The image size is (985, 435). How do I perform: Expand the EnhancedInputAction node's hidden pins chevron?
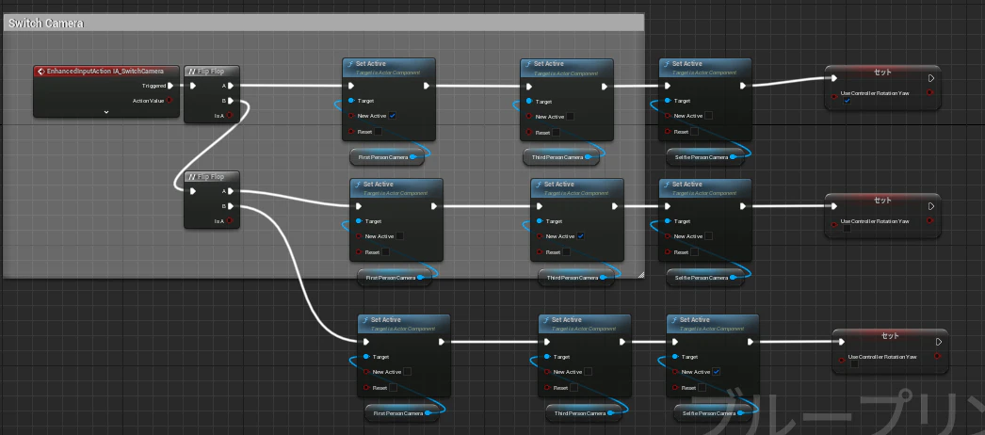point(106,112)
